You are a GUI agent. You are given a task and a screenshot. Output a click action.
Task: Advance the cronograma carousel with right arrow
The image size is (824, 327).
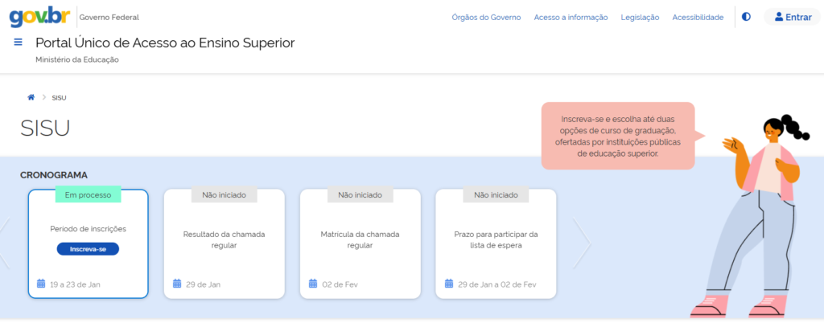click(x=581, y=243)
